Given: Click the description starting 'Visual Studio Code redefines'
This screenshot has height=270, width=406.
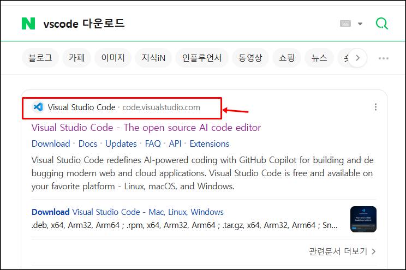Looking at the screenshot, I should point(202,173).
